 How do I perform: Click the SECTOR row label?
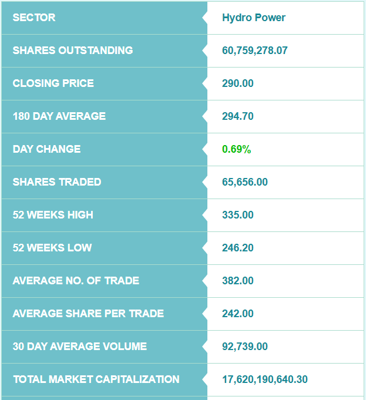(x=34, y=18)
